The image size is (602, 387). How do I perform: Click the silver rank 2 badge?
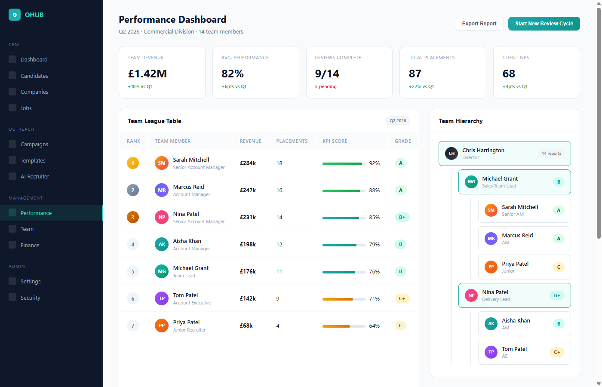tap(133, 190)
